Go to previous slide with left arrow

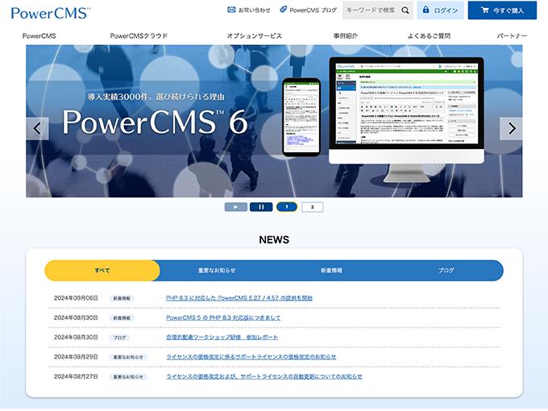coord(37,128)
